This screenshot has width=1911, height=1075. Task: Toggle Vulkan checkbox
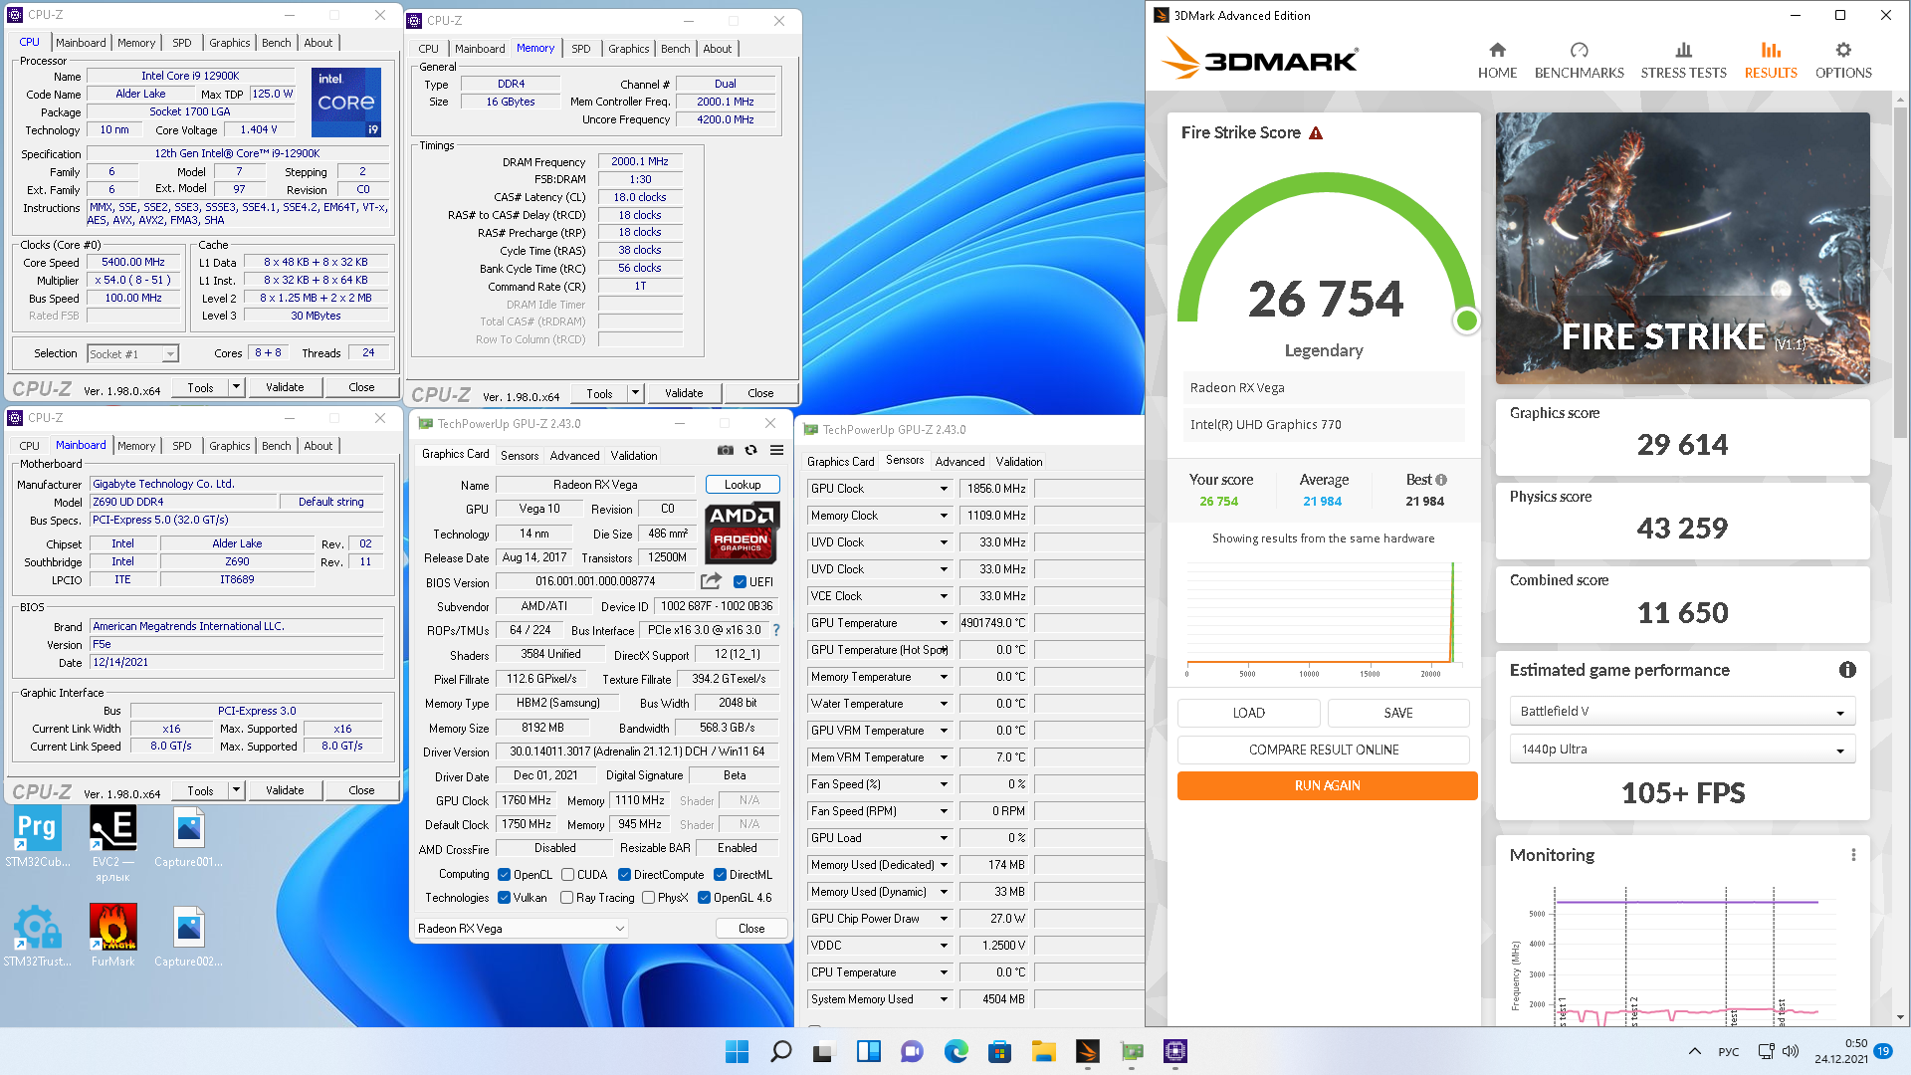(x=504, y=898)
